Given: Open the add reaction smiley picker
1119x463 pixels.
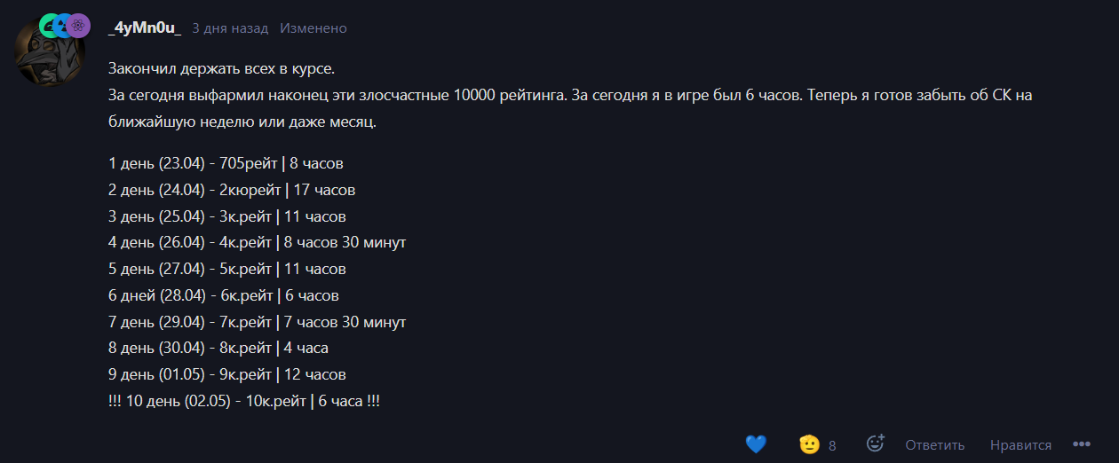Looking at the screenshot, I should pos(876,444).
